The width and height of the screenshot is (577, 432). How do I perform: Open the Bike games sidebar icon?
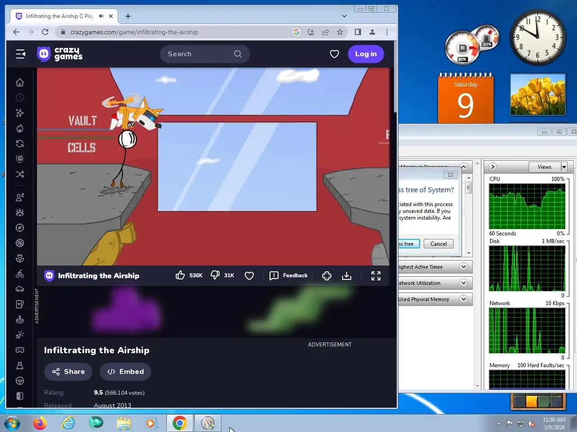click(20, 274)
